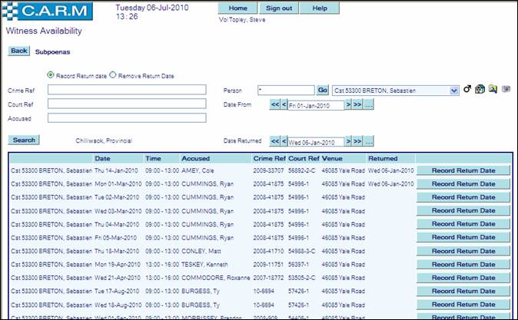Jump Date From back with double-left arrow
This screenshot has width=518, height=320.
(274, 105)
